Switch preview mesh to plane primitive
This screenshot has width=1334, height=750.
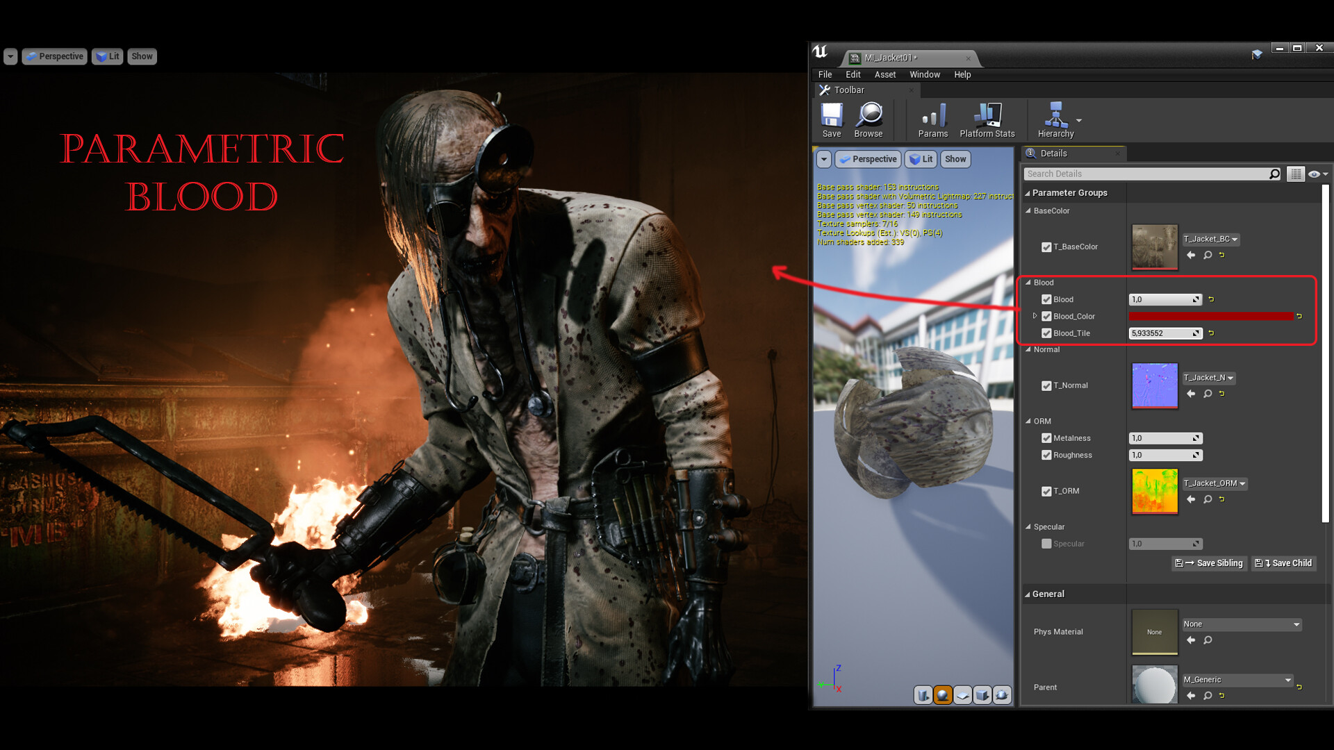coord(962,695)
